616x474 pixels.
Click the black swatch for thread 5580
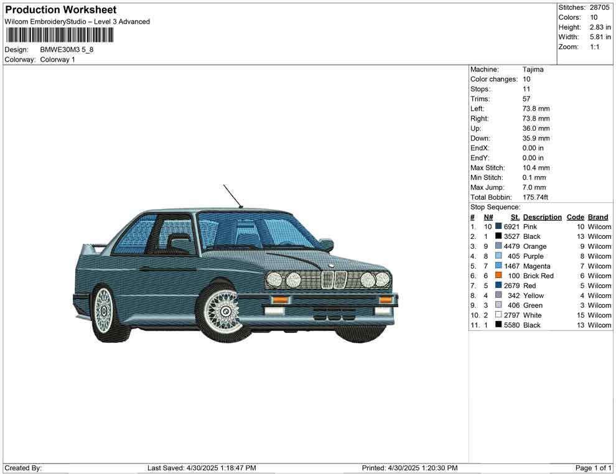pos(498,325)
